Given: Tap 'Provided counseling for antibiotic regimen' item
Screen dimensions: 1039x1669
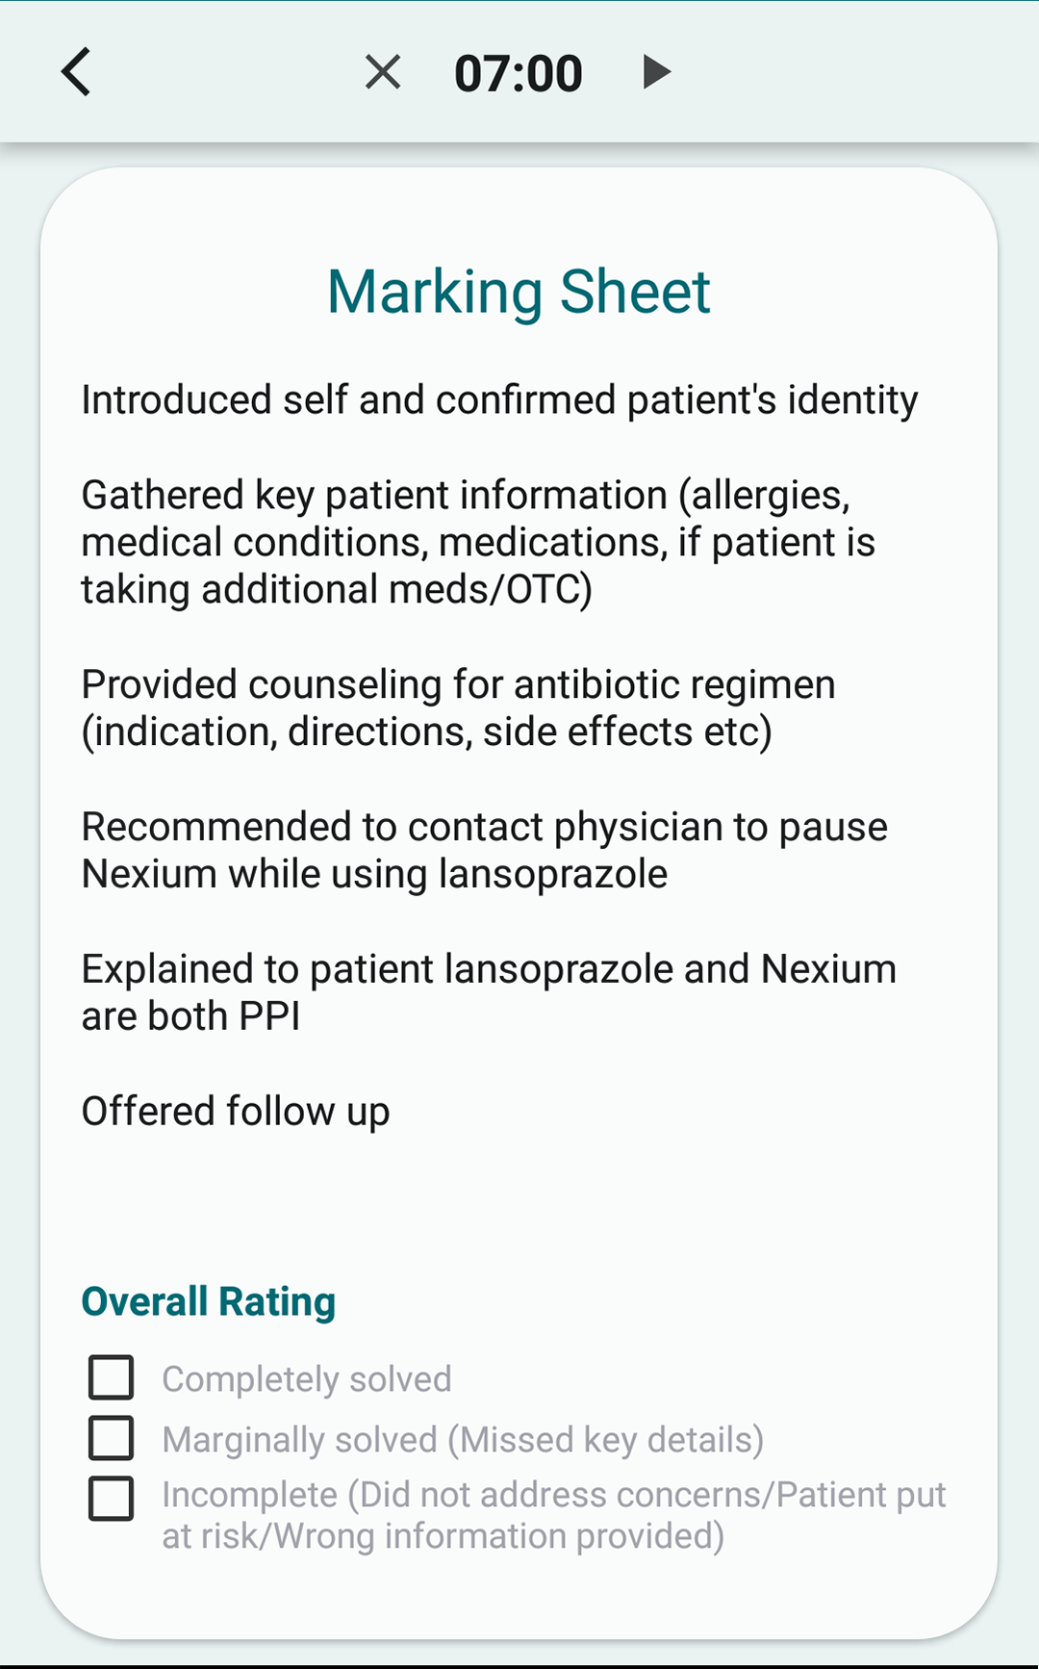Looking at the screenshot, I should click(x=458, y=685).
